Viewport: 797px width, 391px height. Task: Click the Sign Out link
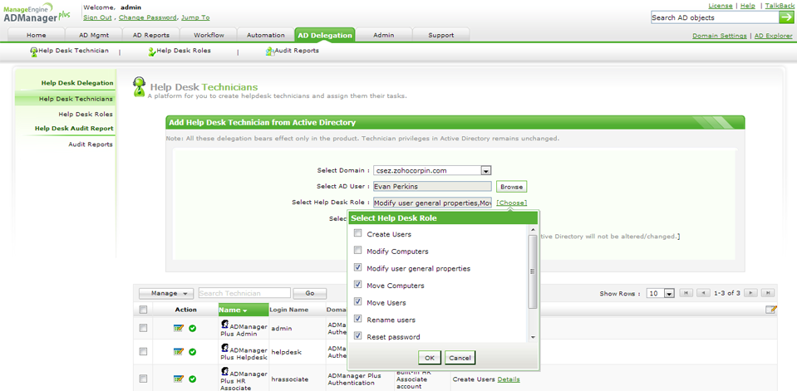point(97,17)
